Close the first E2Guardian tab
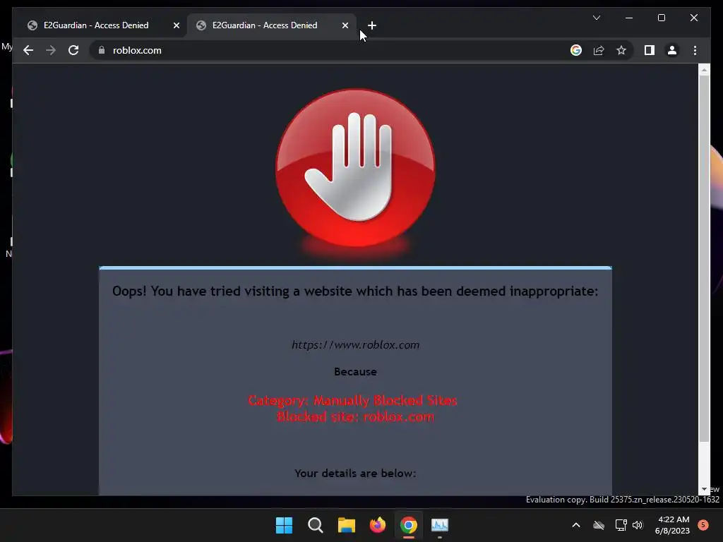 click(176, 25)
